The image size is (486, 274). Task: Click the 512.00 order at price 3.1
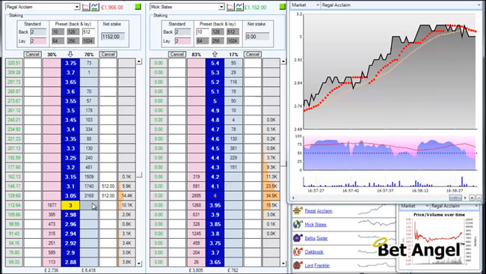pyautogui.click(x=108, y=186)
